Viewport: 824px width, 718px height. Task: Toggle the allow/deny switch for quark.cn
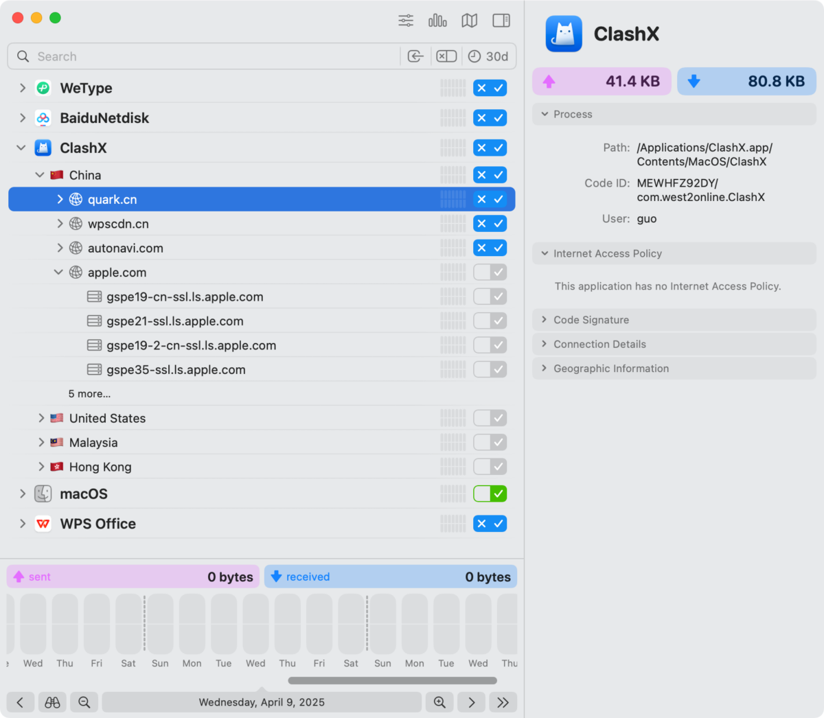pos(490,200)
